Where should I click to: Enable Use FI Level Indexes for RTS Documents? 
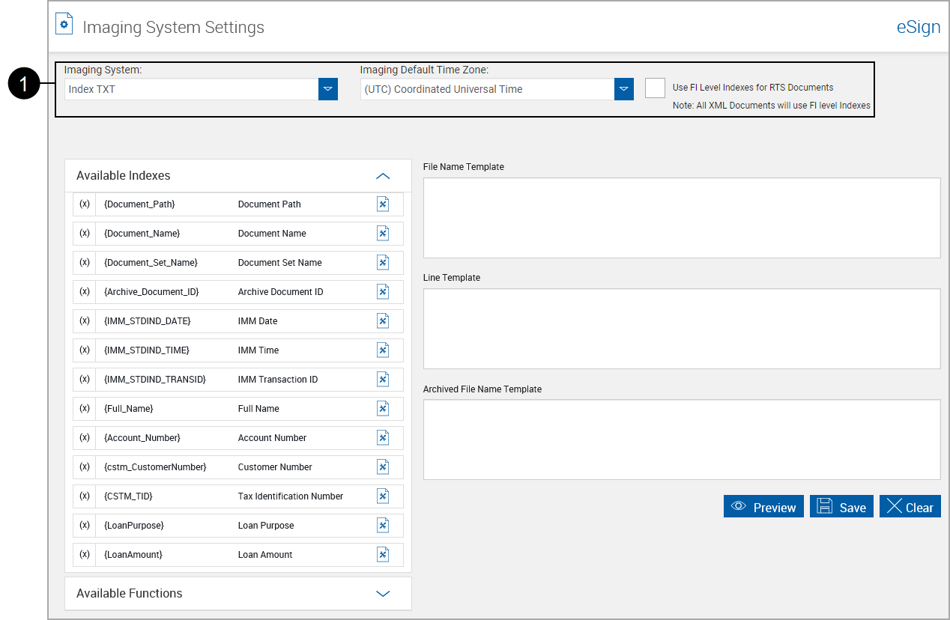pos(655,88)
